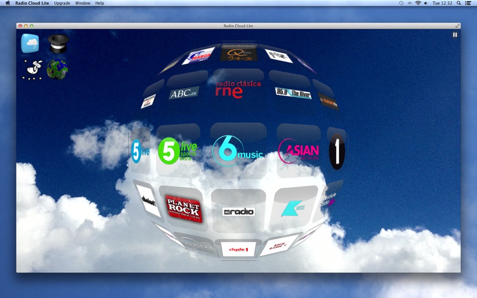Screen dimensions: 477x298
Task: Play the Clyde 1 station
Action: pyautogui.click(x=238, y=249)
